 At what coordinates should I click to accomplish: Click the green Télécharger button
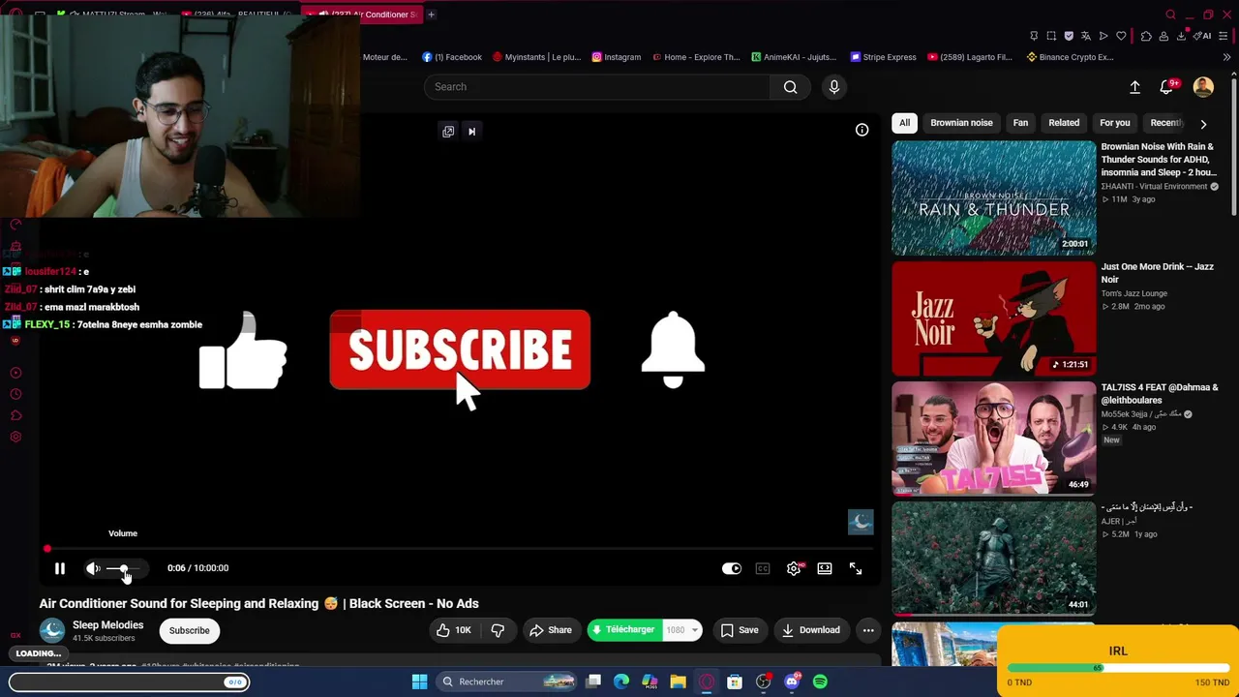tap(623, 630)
